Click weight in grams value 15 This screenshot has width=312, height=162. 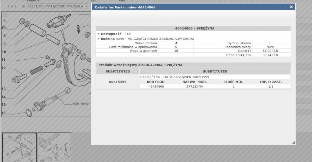tap(176, 51)
